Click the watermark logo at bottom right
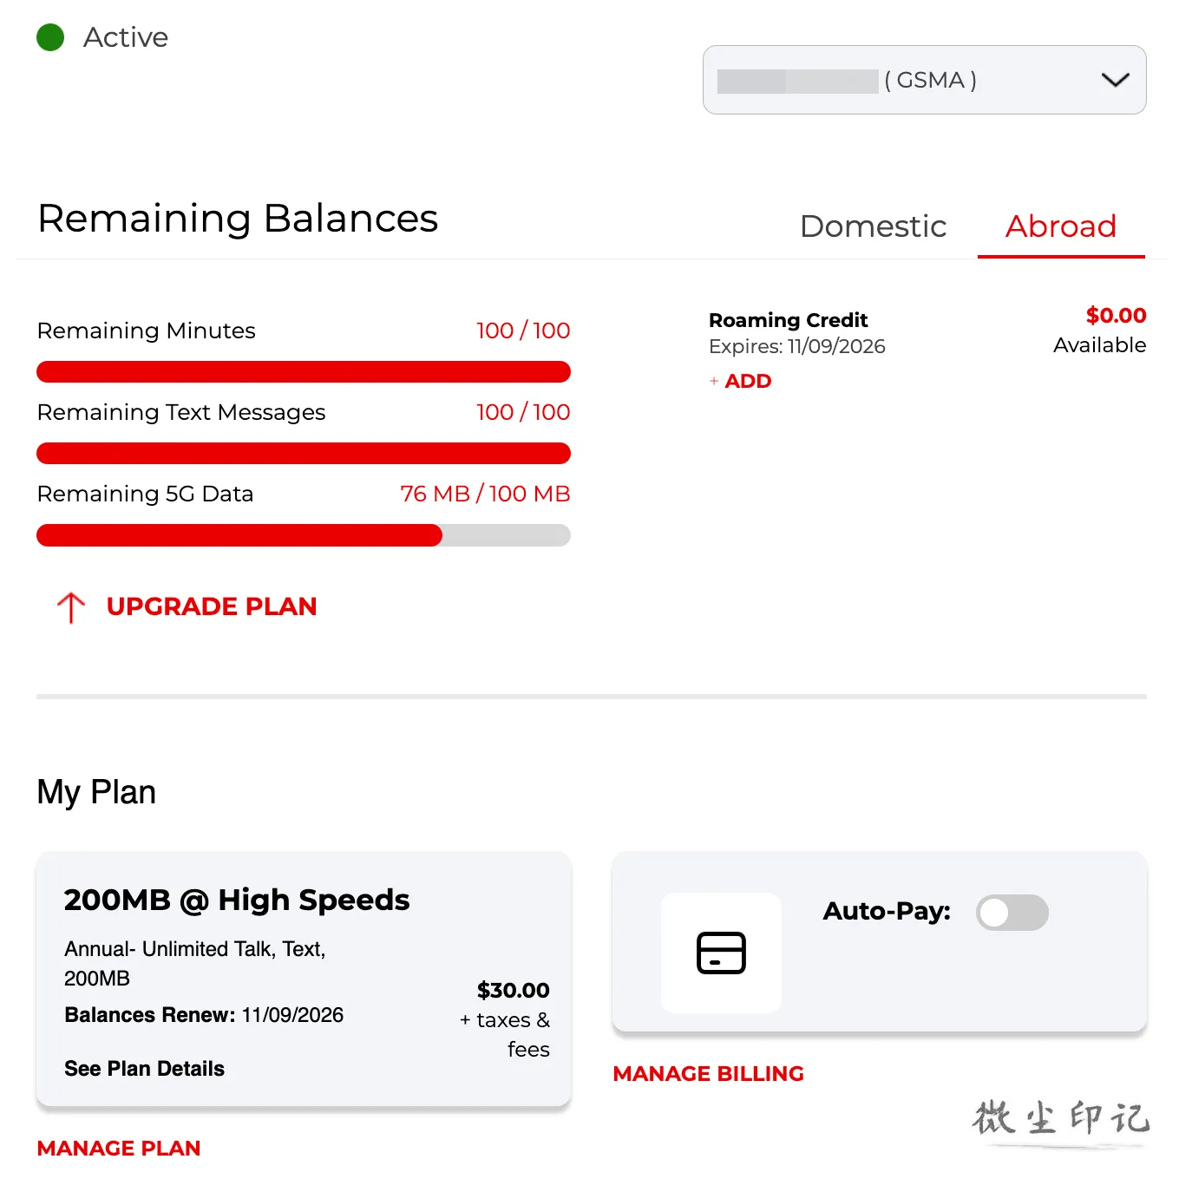The height and width of the screenshot is (1192, 1192). (x=1061, y=1121)
